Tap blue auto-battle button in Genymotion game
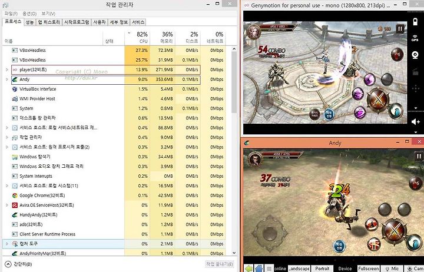 coord(329,114)
